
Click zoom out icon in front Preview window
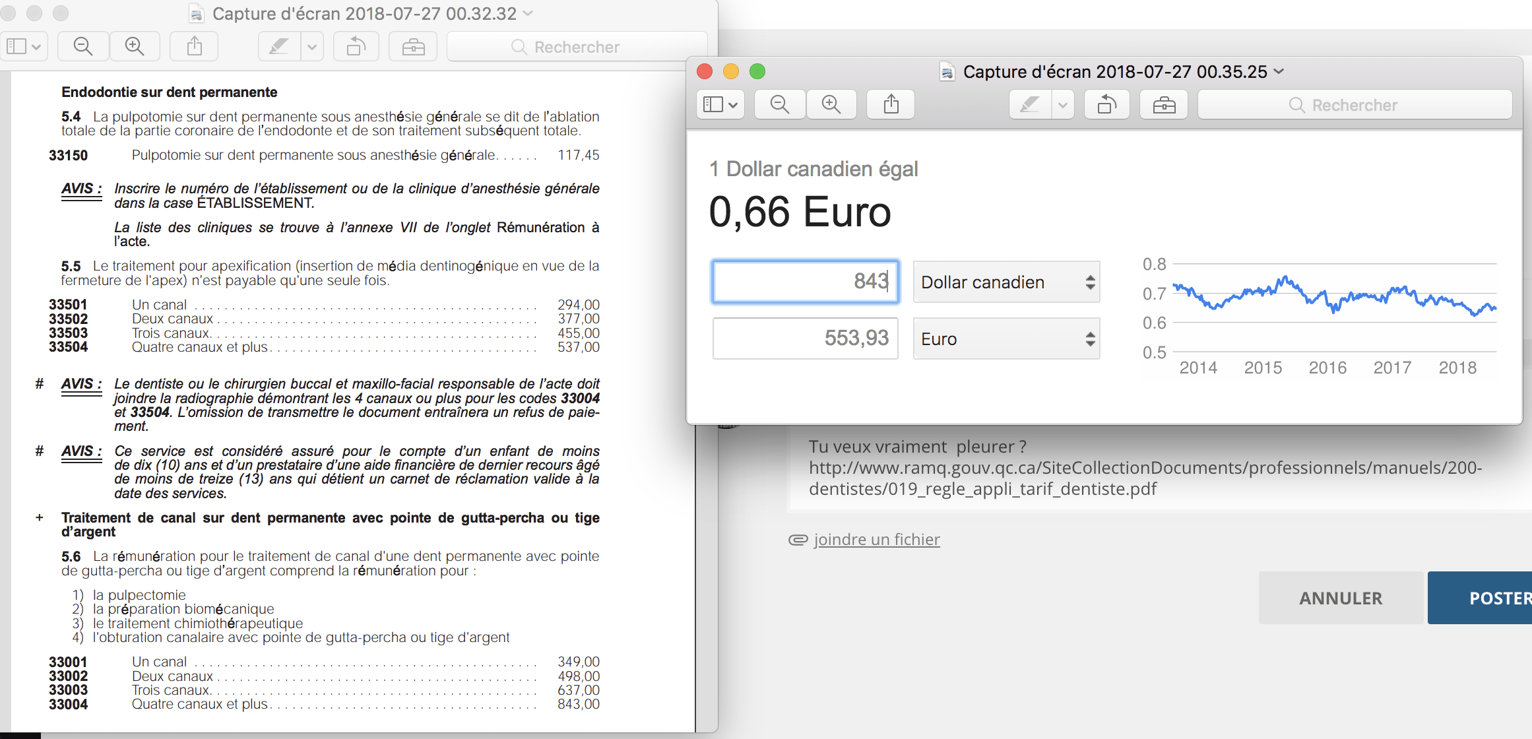(779, 104)
